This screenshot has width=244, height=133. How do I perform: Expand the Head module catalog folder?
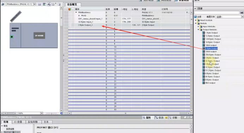[196, 20]
